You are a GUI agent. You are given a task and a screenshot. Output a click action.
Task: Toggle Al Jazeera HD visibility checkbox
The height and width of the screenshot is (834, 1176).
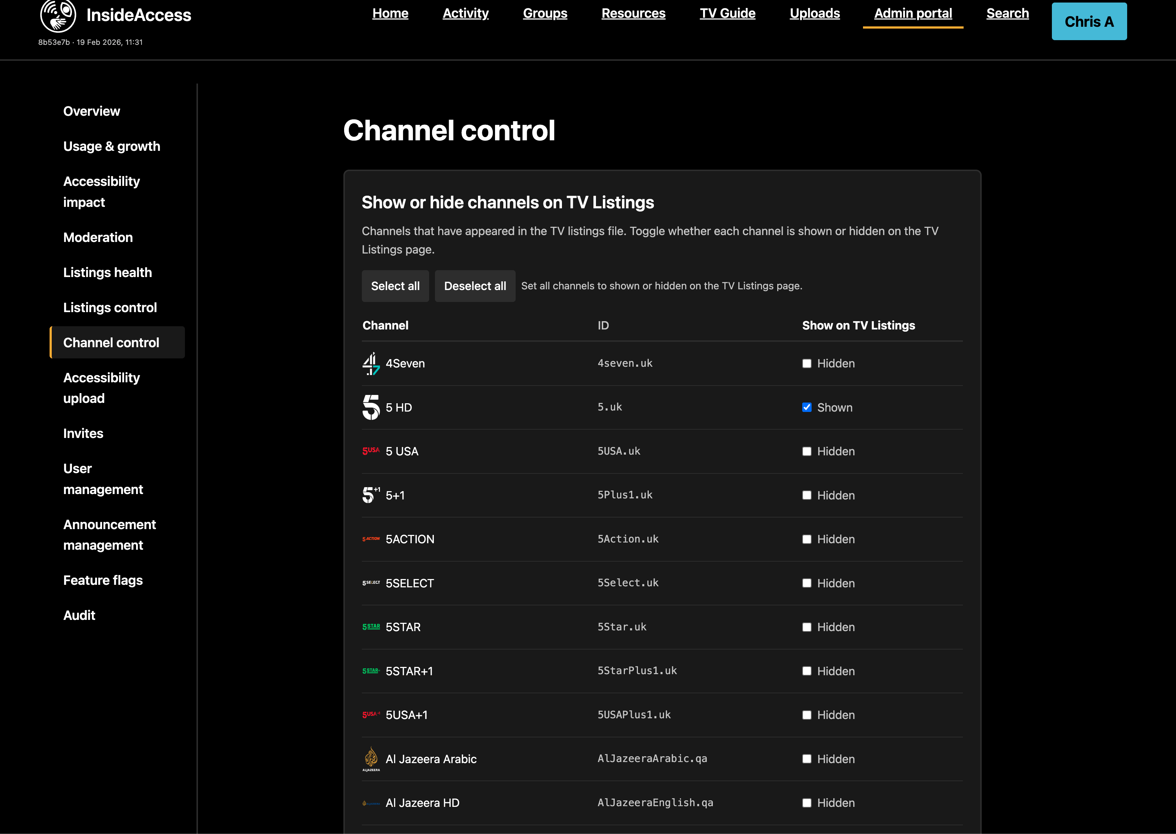pyautogui.click(x=807, y=803)
